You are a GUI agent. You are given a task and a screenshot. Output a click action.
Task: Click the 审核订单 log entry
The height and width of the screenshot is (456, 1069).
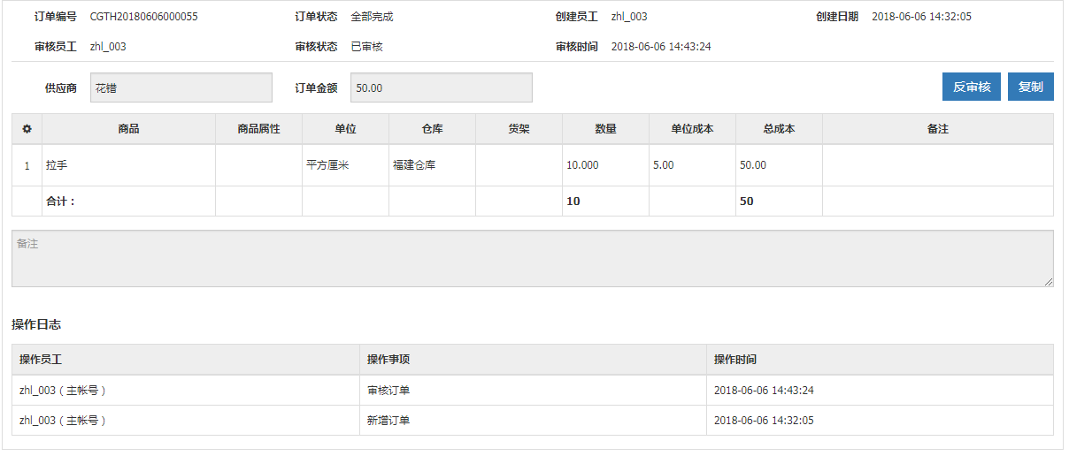388,390
